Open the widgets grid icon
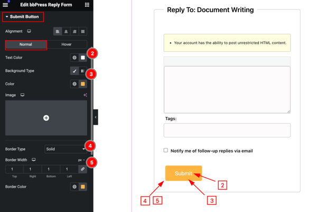Viewport: 317px width, 212px height. coord(87,5)
